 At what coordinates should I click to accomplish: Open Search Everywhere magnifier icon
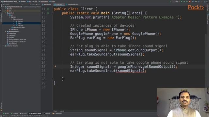[207, 2]
